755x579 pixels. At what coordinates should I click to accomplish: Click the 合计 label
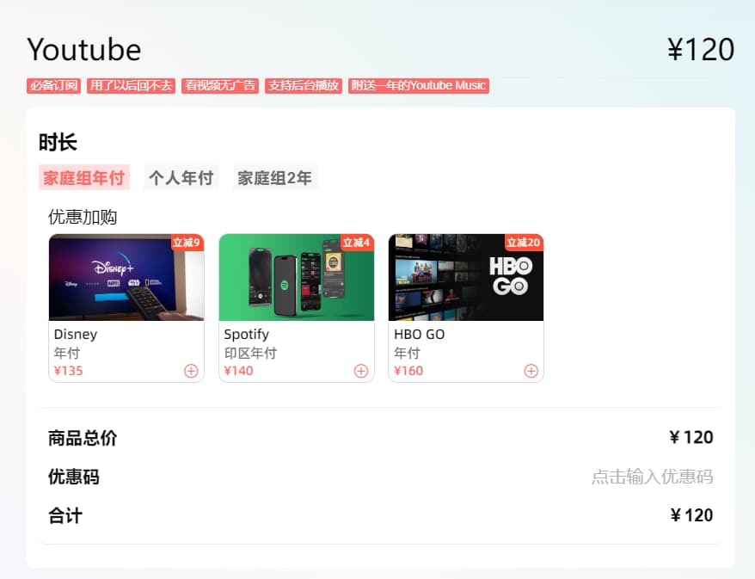pyautogui.click(x=65, y=516)
